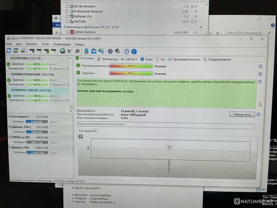The image size is (277, 208).
Task: Click the down arrow of the disk list
Action: (x=71, y=111)
